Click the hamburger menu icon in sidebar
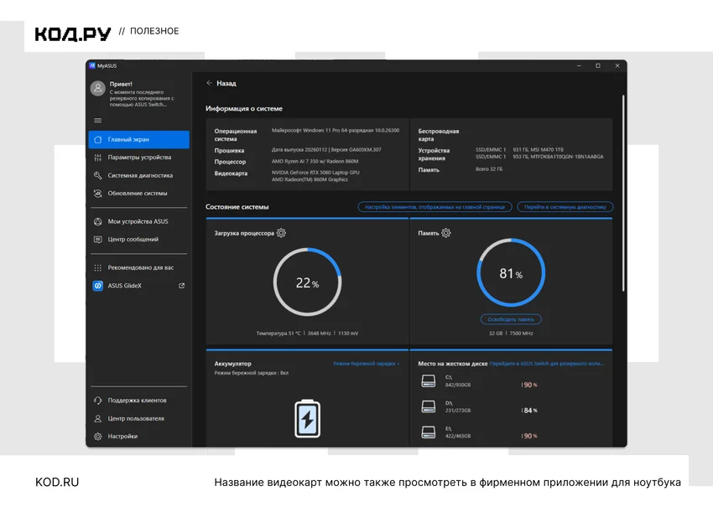713x507 pixels. 98,121
